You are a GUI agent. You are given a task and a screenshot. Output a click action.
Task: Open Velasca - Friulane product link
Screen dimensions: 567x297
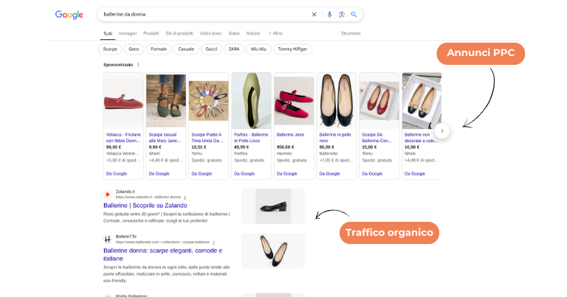coord(123,138)
